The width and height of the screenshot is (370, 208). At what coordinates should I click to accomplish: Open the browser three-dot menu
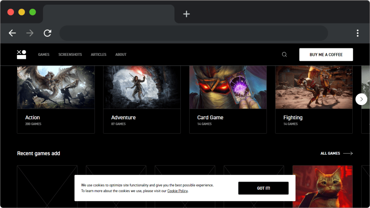357,33
